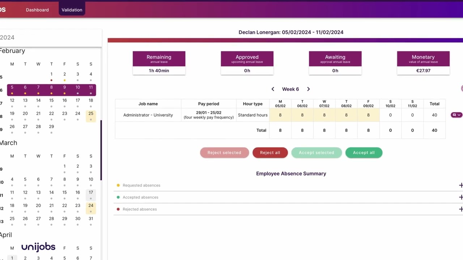
Task: Click the Pay period column header
Action: click(209, 104)
